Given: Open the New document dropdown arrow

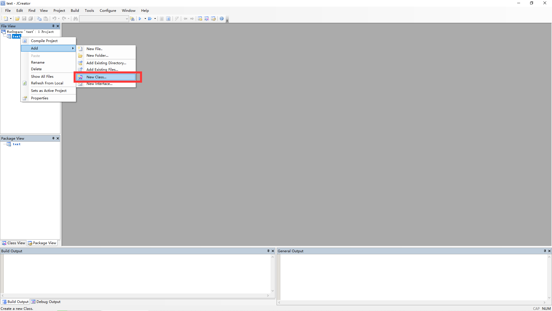Looking at the screenshot, I should (x=11, y=18).
